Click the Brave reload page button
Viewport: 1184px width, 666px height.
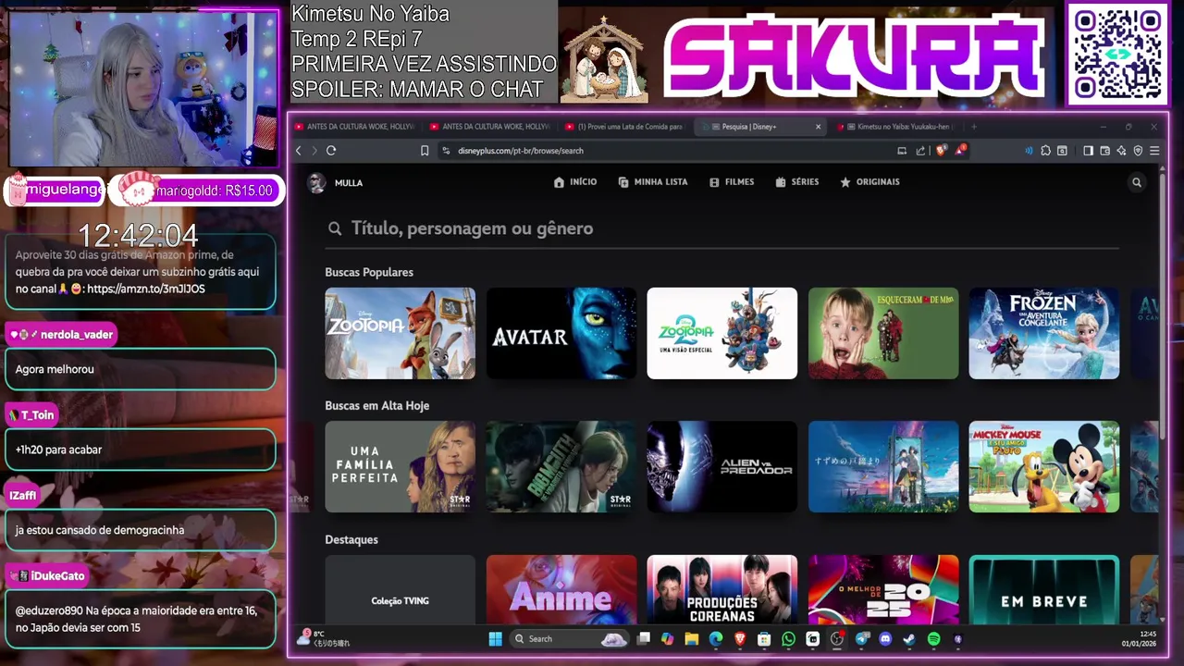331,151
